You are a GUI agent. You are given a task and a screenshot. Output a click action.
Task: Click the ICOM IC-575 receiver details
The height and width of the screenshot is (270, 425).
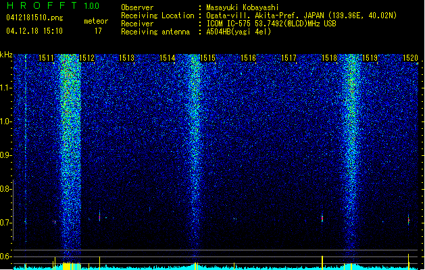pyautogui.click(x=272, y=24)
